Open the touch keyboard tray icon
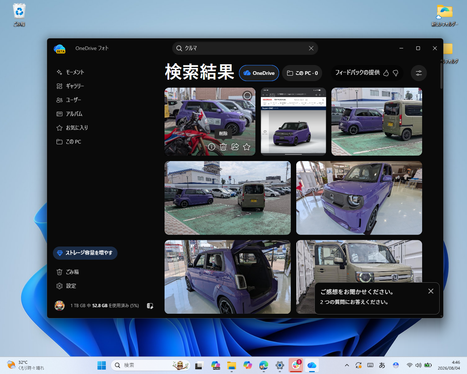This screenshot has width=467, height=374. 370,365
